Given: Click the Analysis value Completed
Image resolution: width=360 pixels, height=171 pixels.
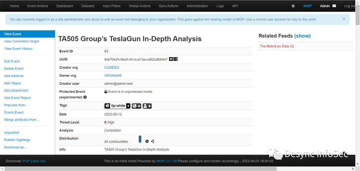Looking at the screenshot, I should point(113,130).
